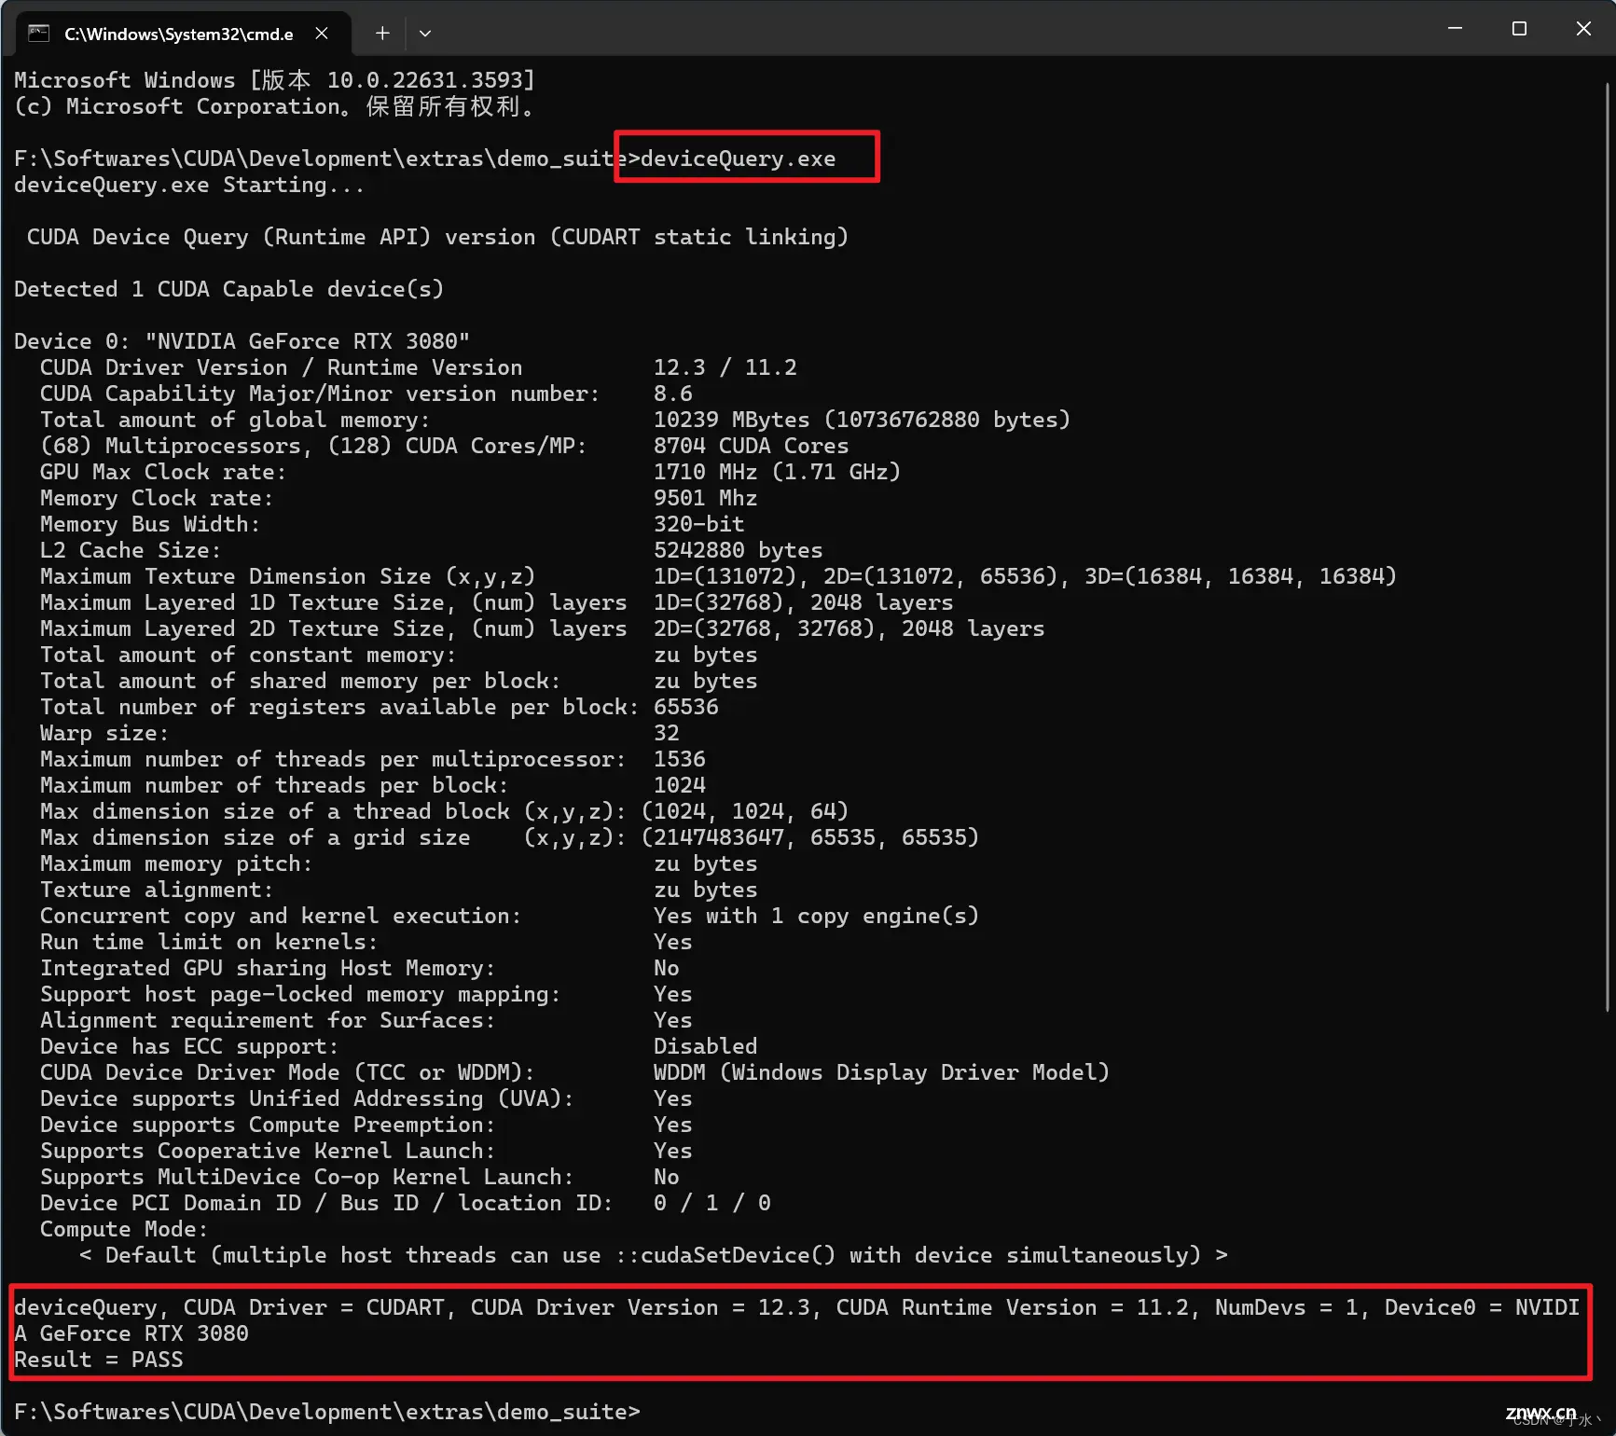Click the 'Disabled' ECC support value

coord(706,1046)
